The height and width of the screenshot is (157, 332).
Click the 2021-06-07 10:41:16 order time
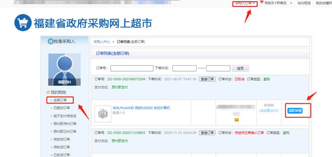[180, 79]
